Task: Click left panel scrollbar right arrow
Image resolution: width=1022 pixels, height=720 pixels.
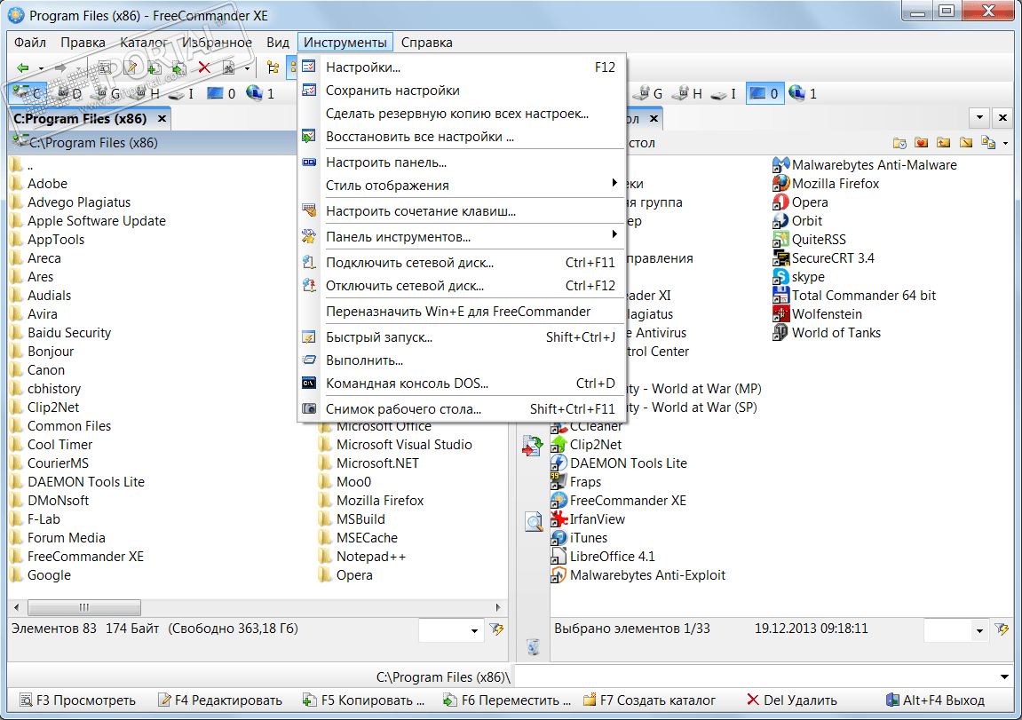Action: coord(498,607)
